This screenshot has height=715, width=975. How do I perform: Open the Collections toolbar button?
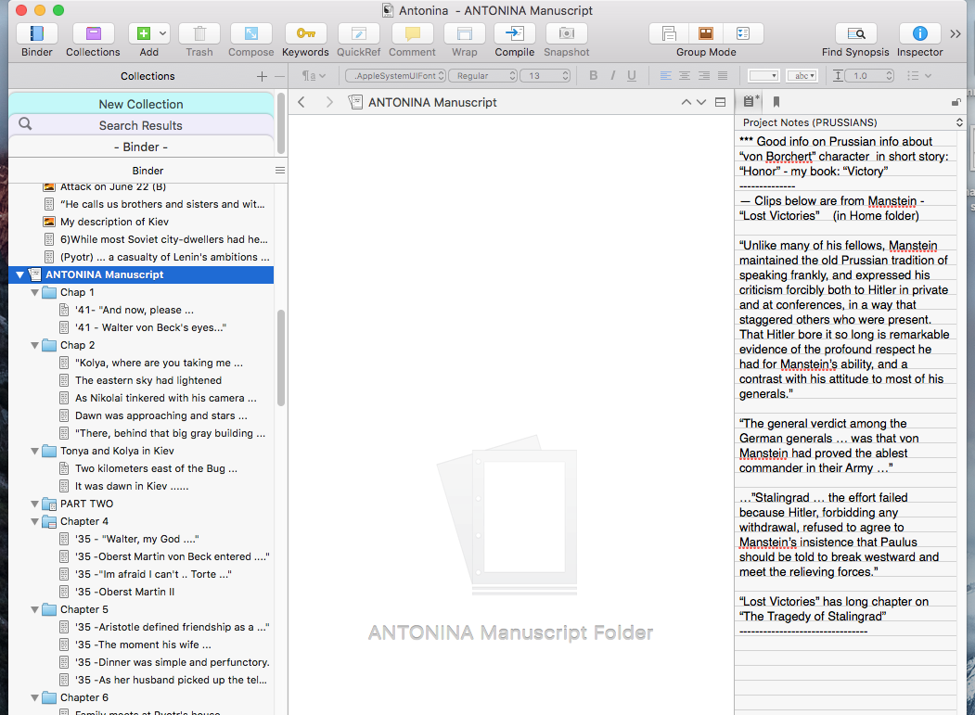(94, 33)
